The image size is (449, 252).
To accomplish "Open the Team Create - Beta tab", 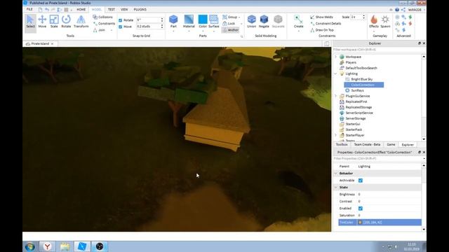I will 367,145.
